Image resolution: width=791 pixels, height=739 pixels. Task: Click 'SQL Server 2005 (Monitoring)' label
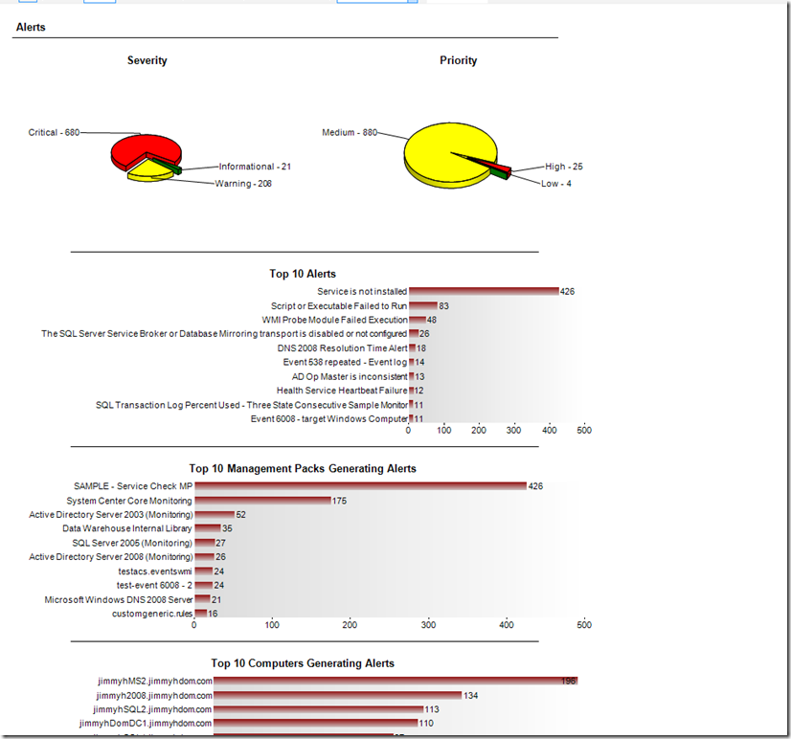[x=132, y=544]
